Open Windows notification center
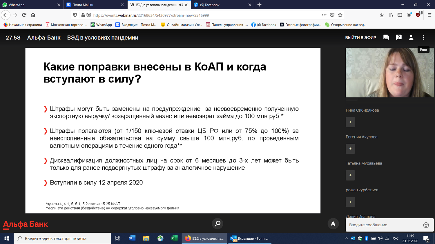 click(426, 239)
